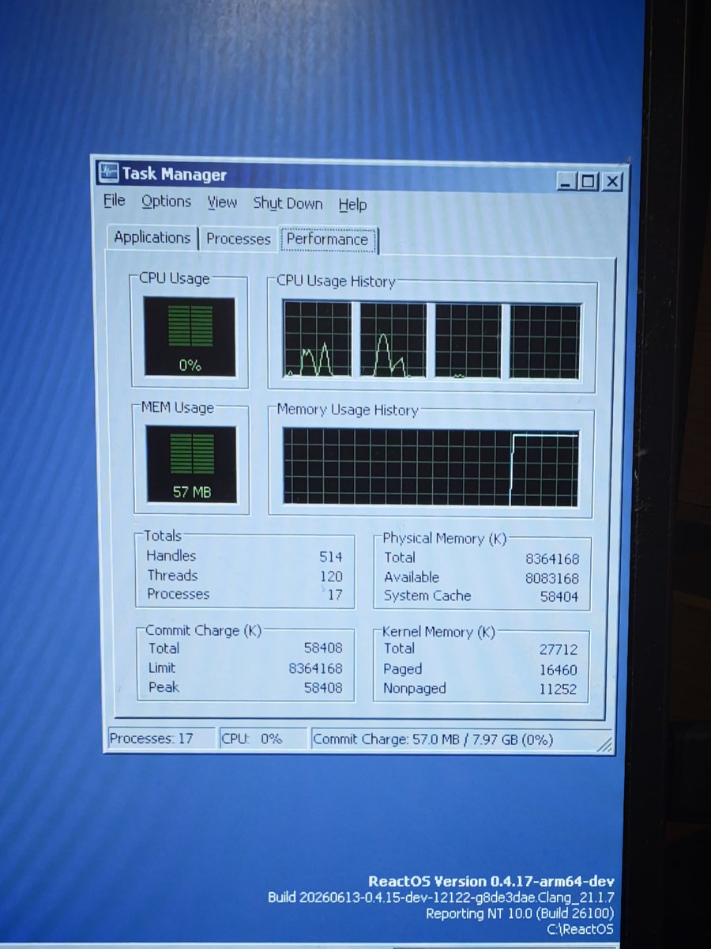Click the 'Paged' label in Kernel Memory
Image resolution: width=711 pixels, height=949 pixels.
pos(403,669)
